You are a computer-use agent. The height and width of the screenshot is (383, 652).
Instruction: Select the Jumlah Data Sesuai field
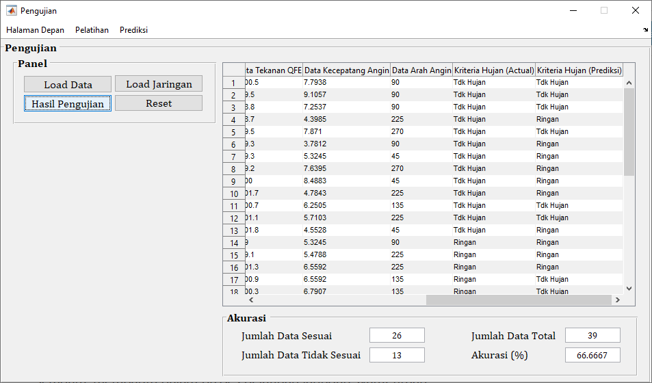pos(397,335)
